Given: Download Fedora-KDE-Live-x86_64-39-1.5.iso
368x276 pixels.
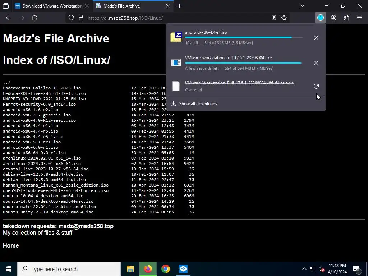Looking at the screenshot, I should pyautogui.click(x=44, y=94).
